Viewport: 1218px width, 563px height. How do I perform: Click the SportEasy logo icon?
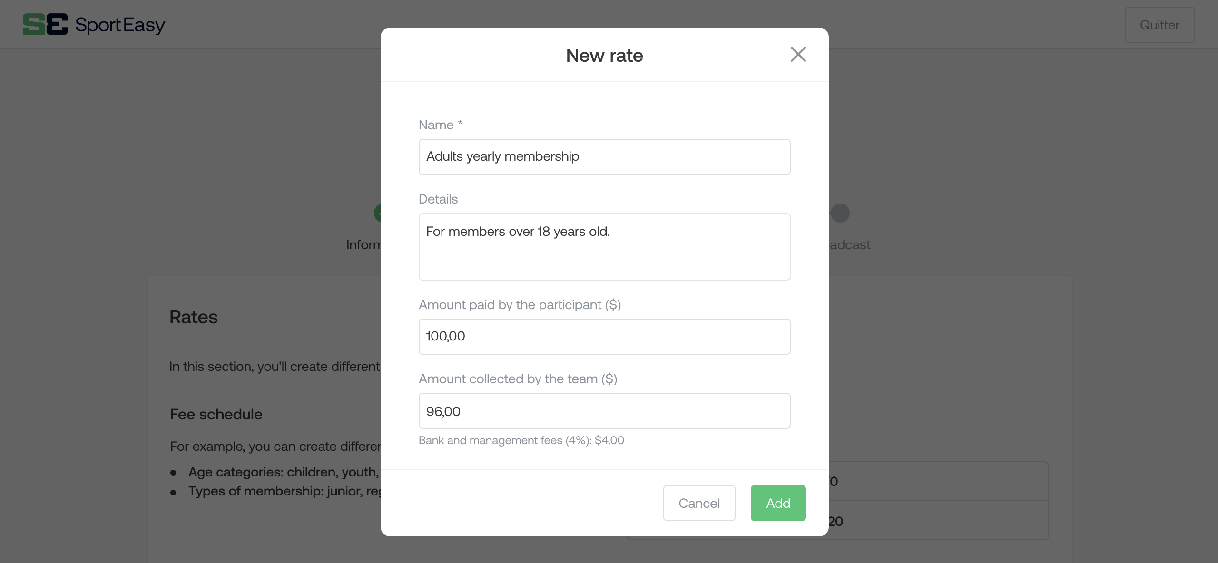coord(45,24)
